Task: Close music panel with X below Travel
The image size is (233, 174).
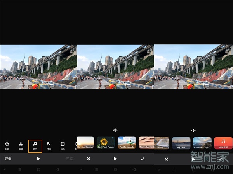Action: [166, 159]
